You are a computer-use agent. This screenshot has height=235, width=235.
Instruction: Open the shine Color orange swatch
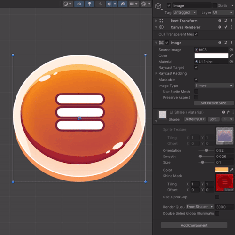[x=222, y=170]
